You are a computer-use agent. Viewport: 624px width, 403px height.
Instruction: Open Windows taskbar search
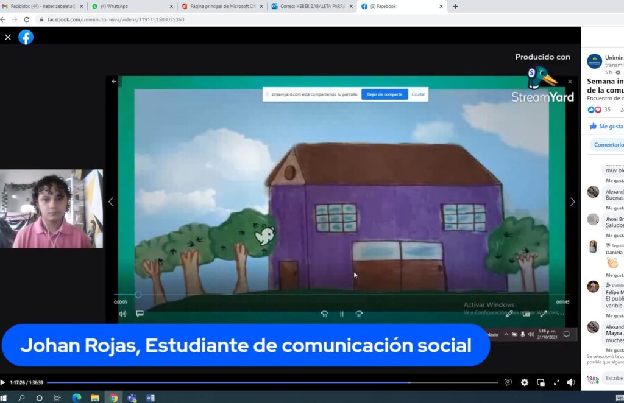(x=21, y=398)
